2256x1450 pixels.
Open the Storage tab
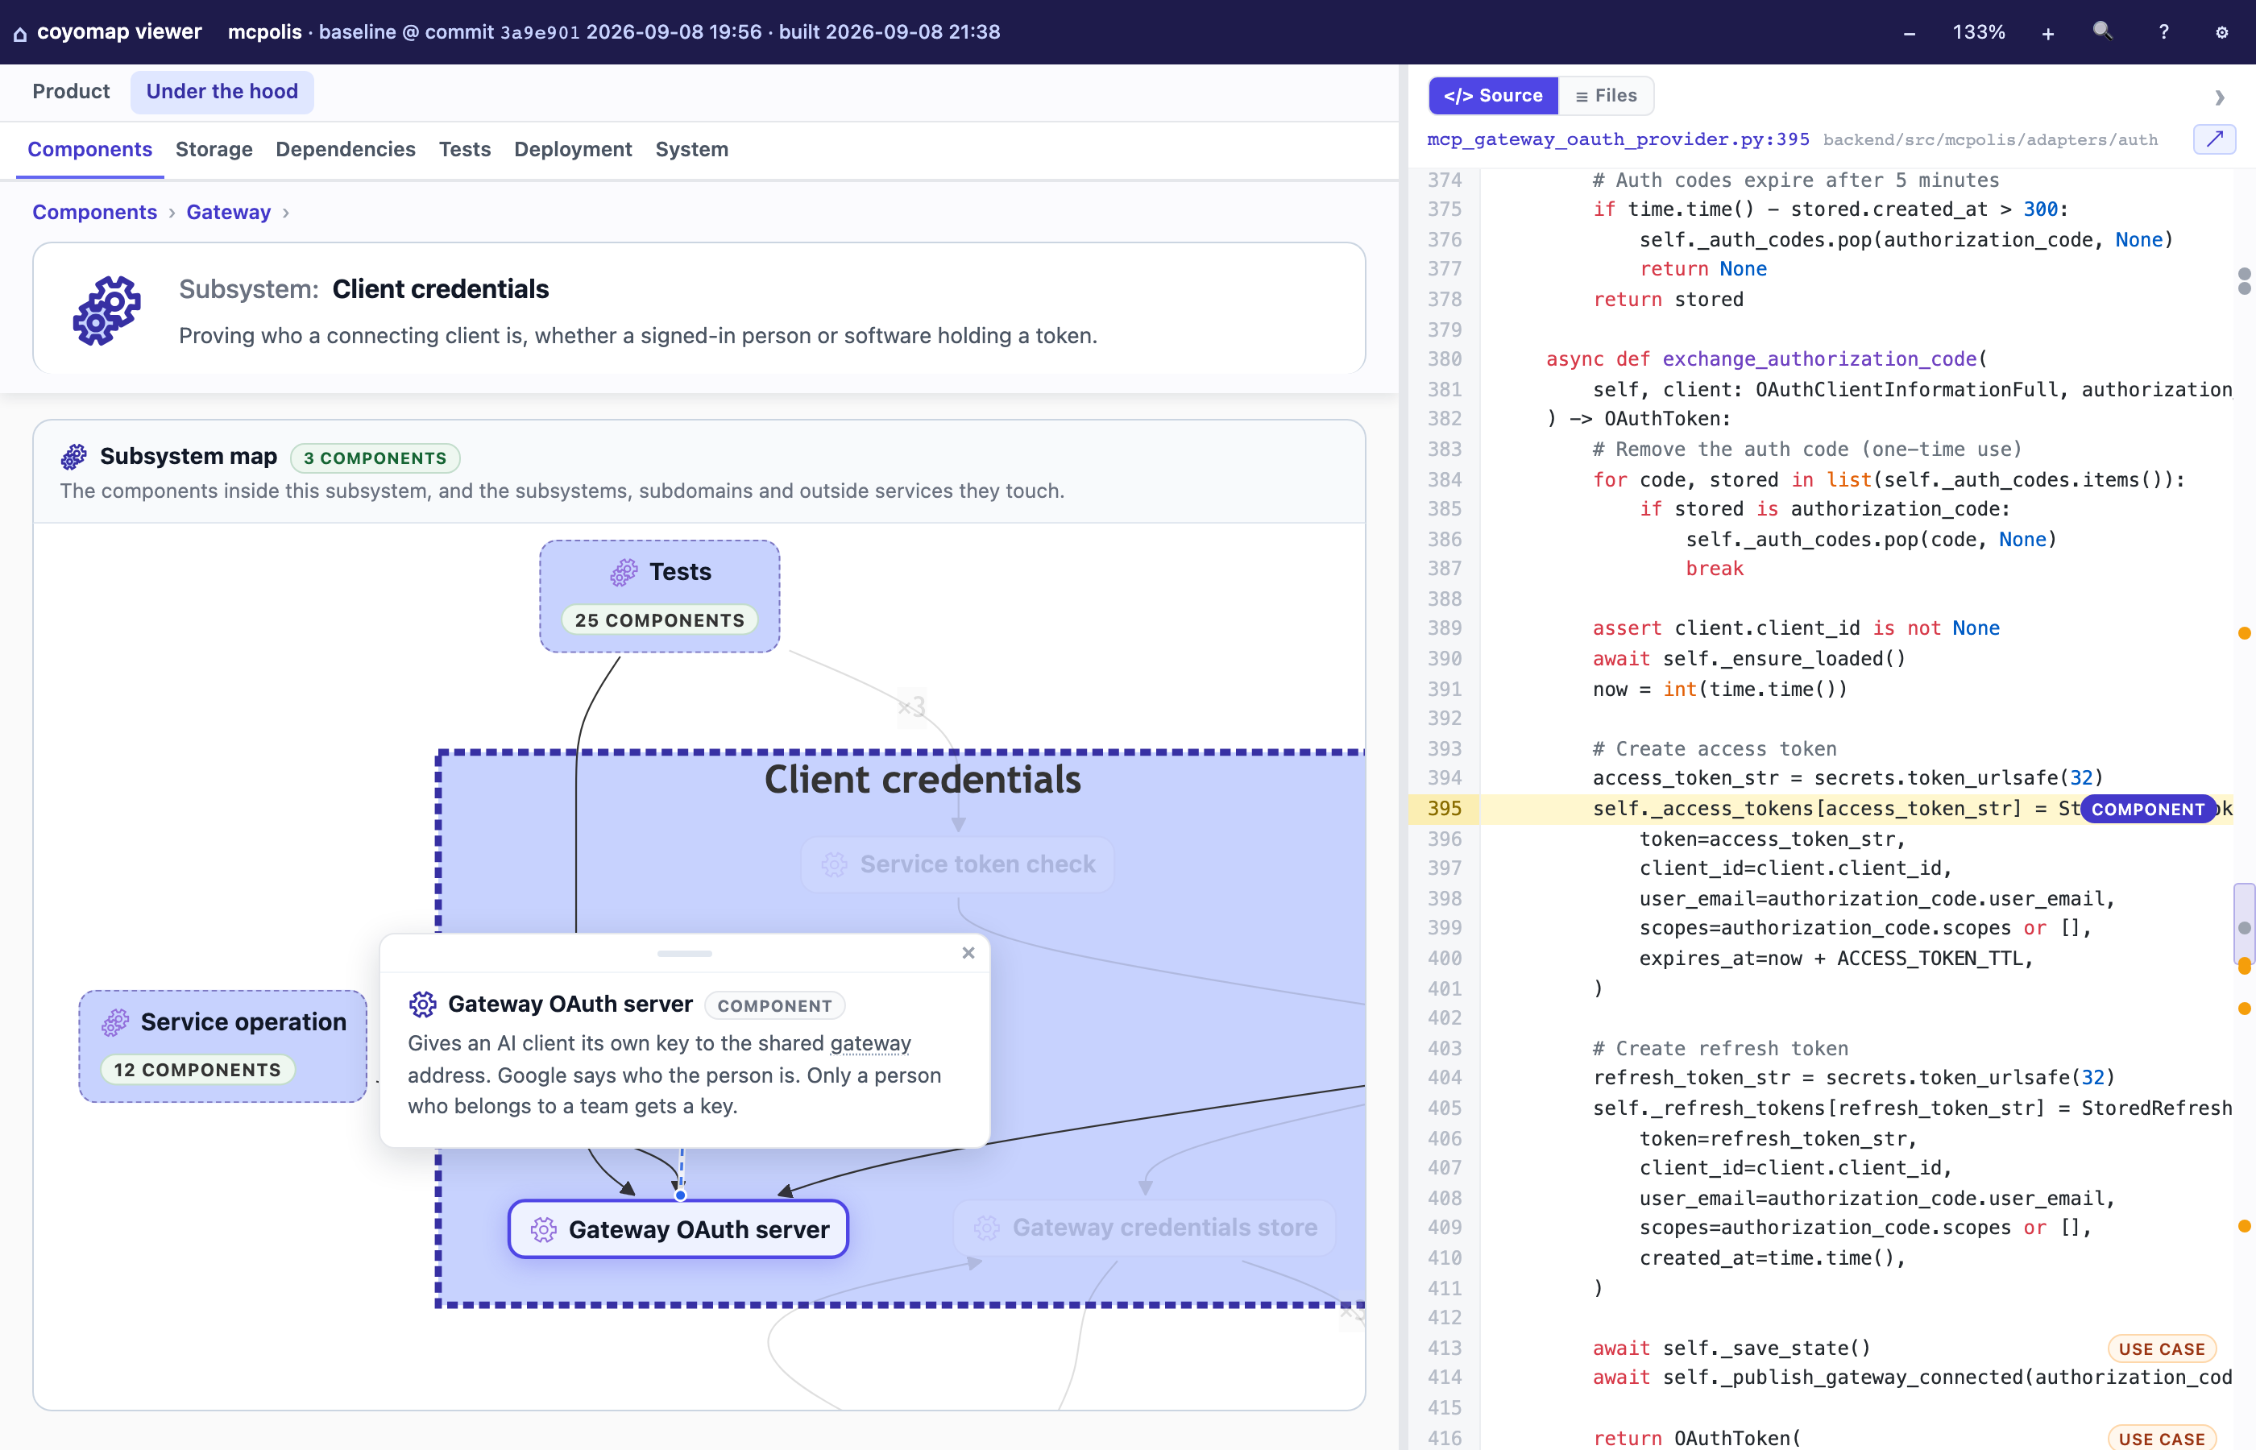(x=214, y=149)
